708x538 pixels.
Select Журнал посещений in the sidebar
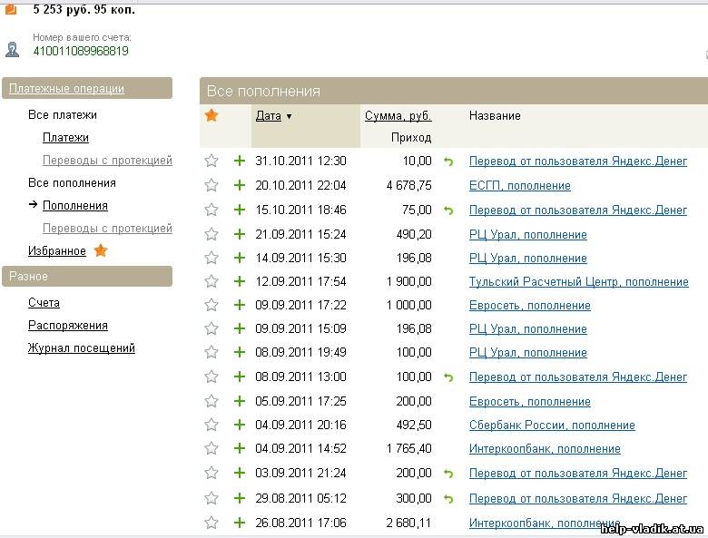(x=82, y=348)
